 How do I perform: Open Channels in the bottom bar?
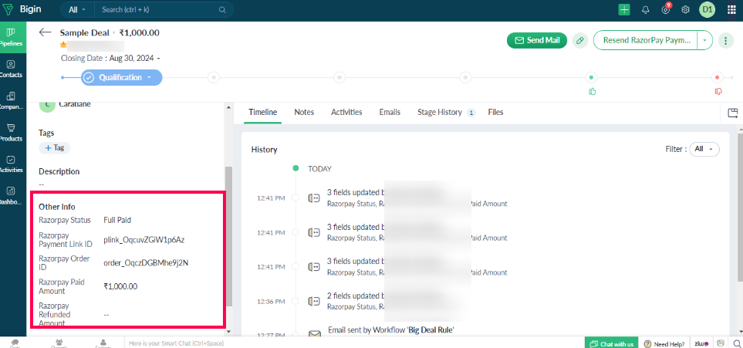(59, 343)
